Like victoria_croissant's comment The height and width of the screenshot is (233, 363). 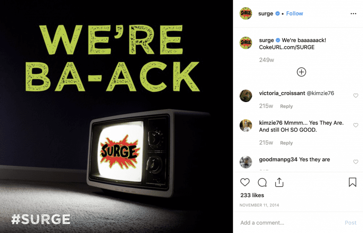point(355,95)
